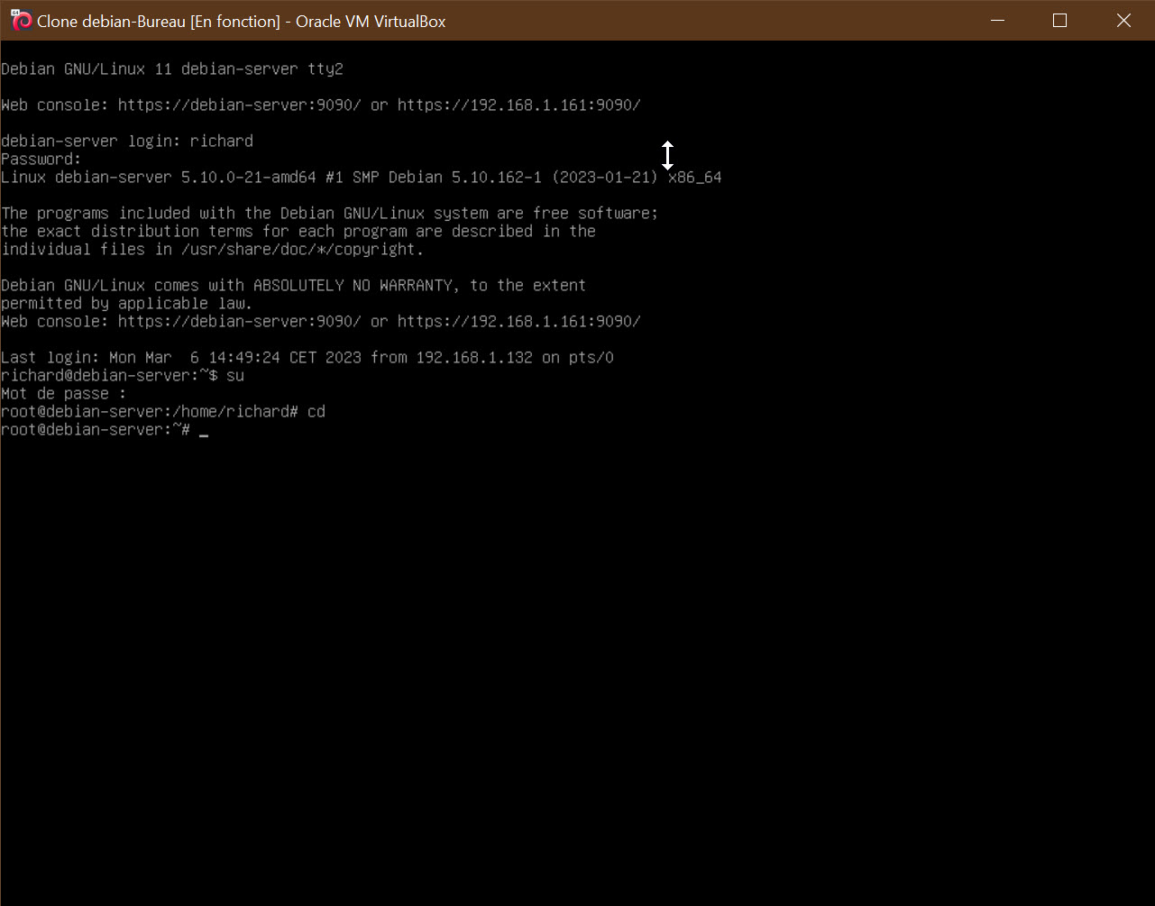
Task: Click 'Debian GNU/Linux 11 debian-server tty2' line
Action: pos(172,69)
